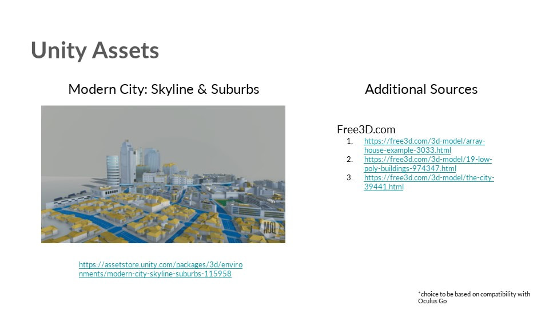Select the Oculus Go compatibility footnote
Viewport: 549px width, 309px height.
tap(474, 298)
